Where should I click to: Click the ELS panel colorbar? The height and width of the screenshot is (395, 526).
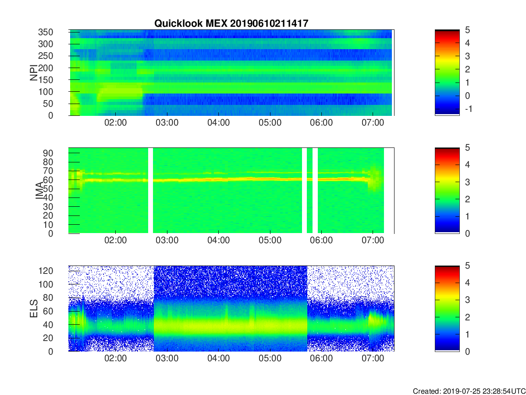point(447,309)
